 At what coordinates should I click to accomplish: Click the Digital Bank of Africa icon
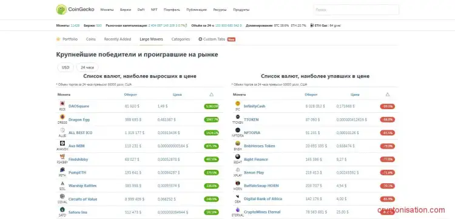click(x=238, y=197)
